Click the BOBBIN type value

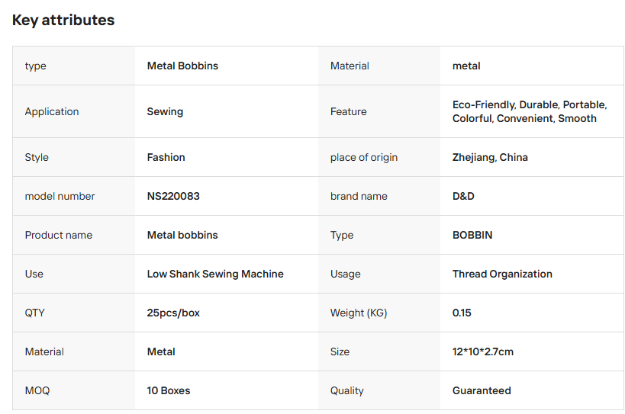pyautogui.click(x=472, y=236)
